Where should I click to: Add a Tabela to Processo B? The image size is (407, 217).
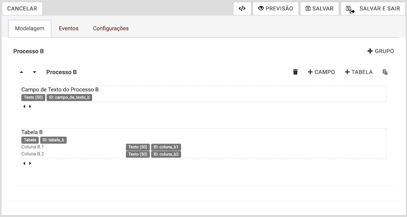click(358, 72)
